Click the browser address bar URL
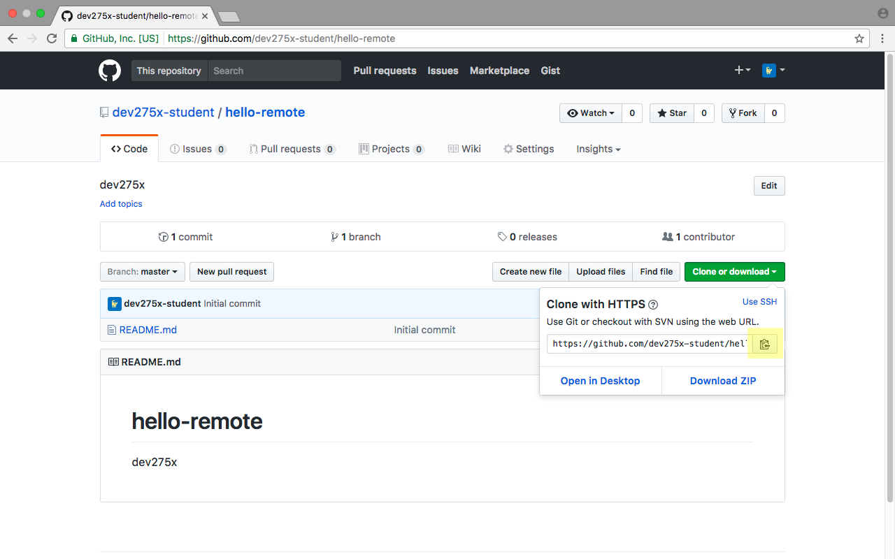This screenshot has width=895, height=559. click(x=281, y=38)
